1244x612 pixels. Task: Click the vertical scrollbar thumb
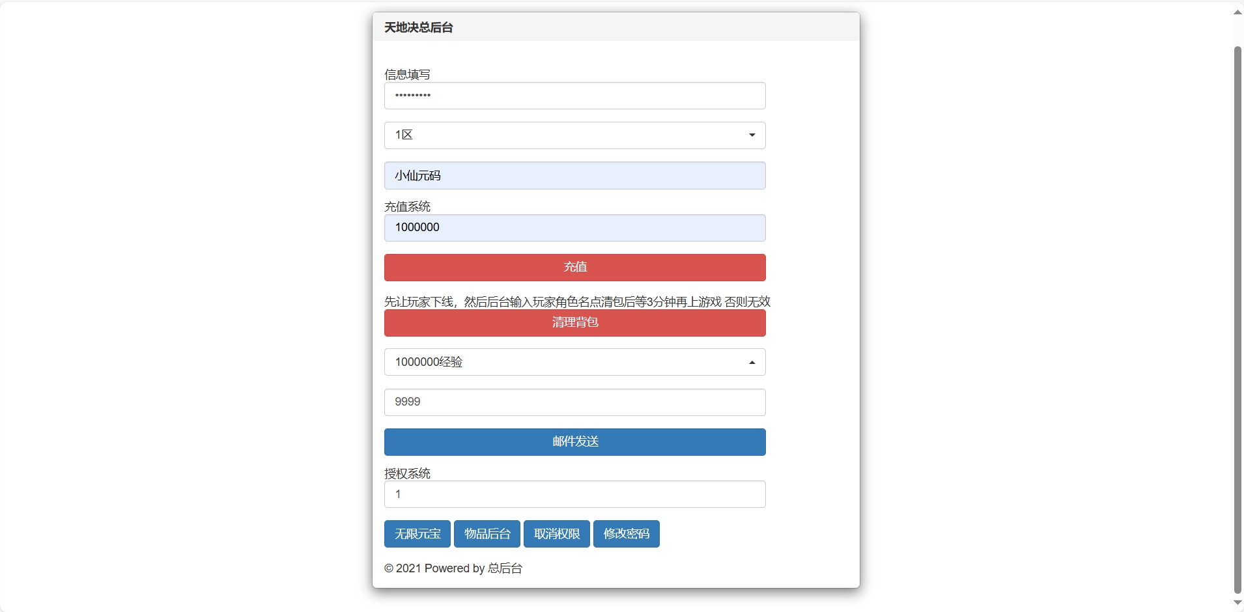pyautogui.click(x=1237, y=319)
